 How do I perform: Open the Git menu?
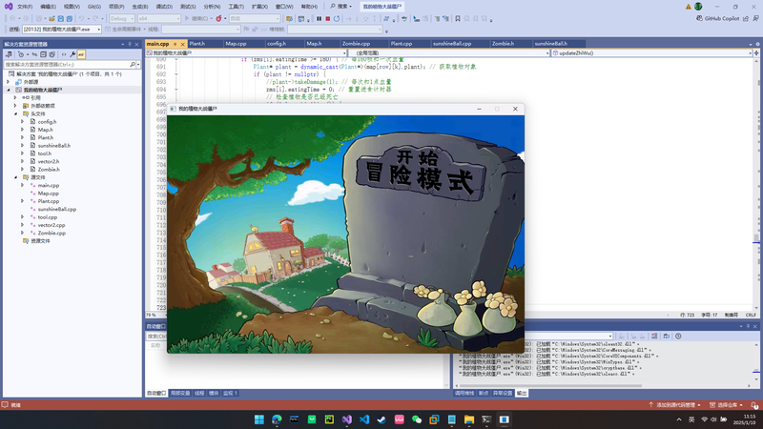(93, 7)
